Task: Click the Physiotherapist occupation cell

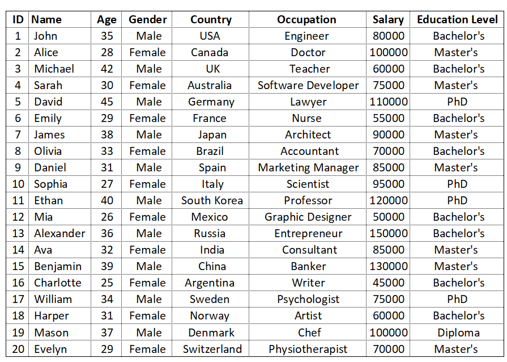Action: tap(308, 349)
